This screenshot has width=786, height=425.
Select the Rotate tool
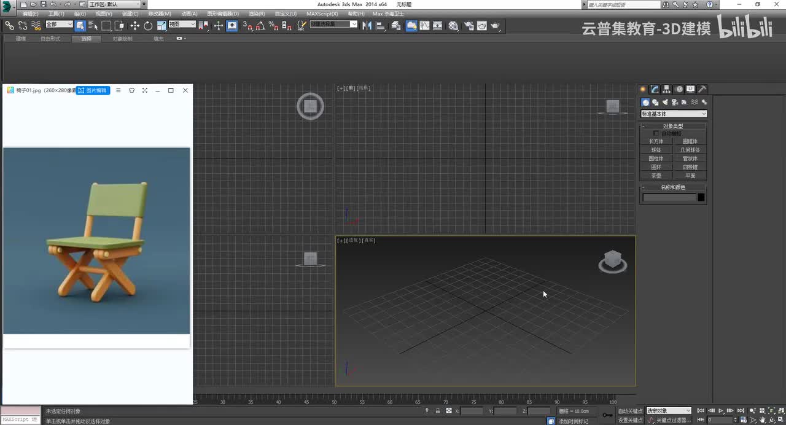click(x=148, y=26)
